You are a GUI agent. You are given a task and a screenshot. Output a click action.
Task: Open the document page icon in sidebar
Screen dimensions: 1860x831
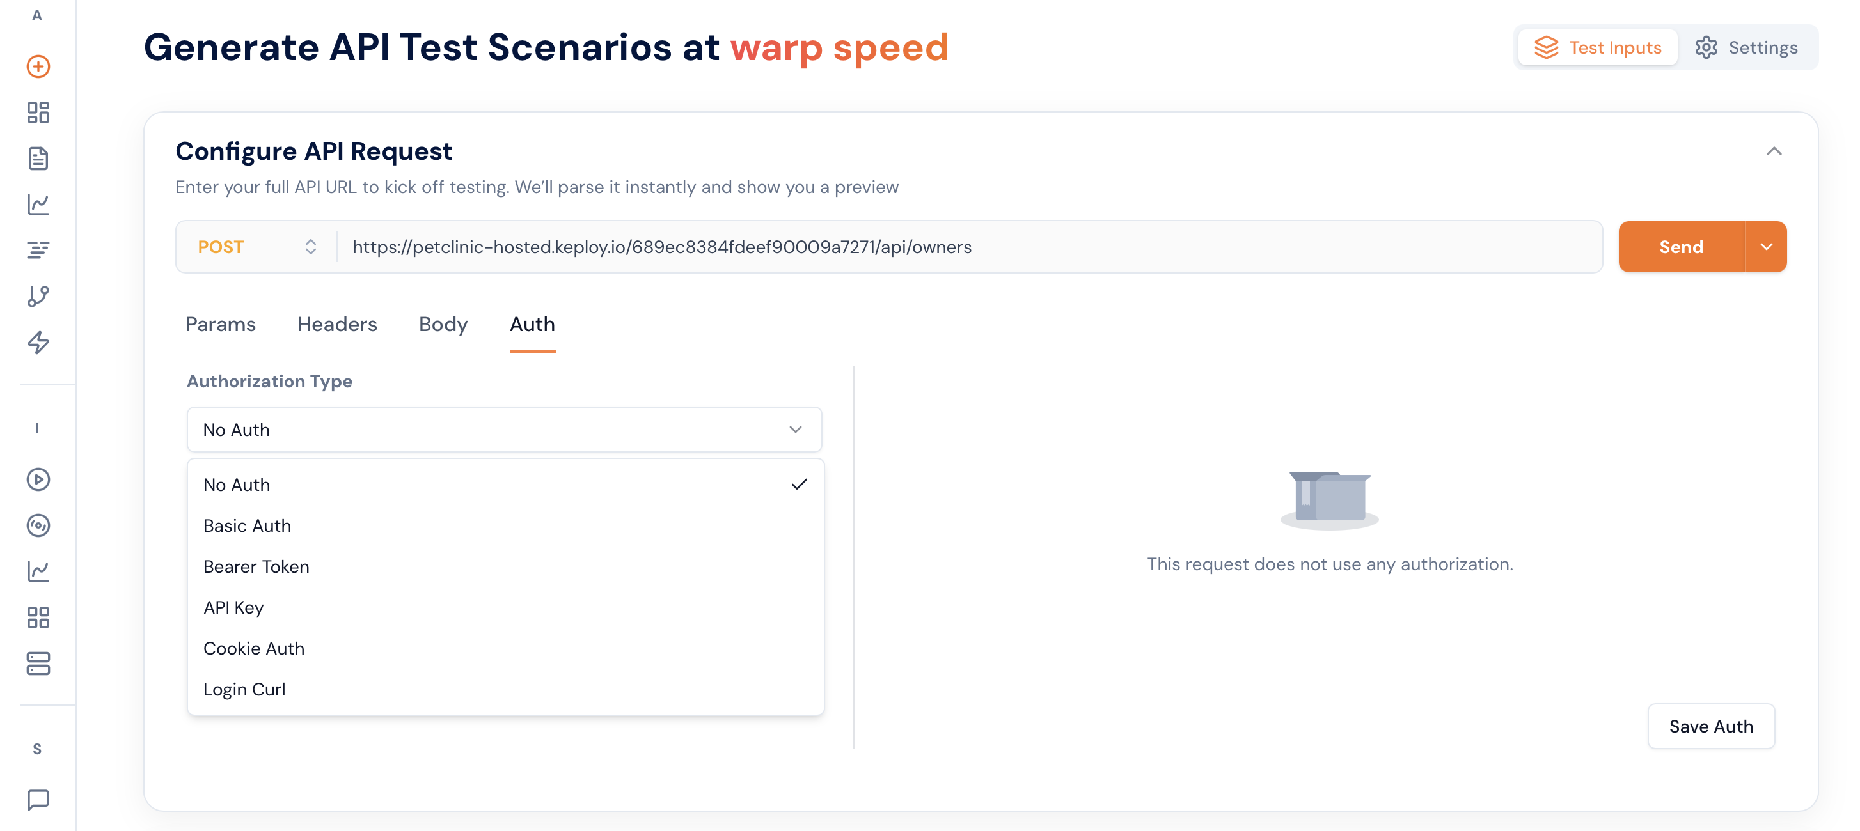coord(38,159)
